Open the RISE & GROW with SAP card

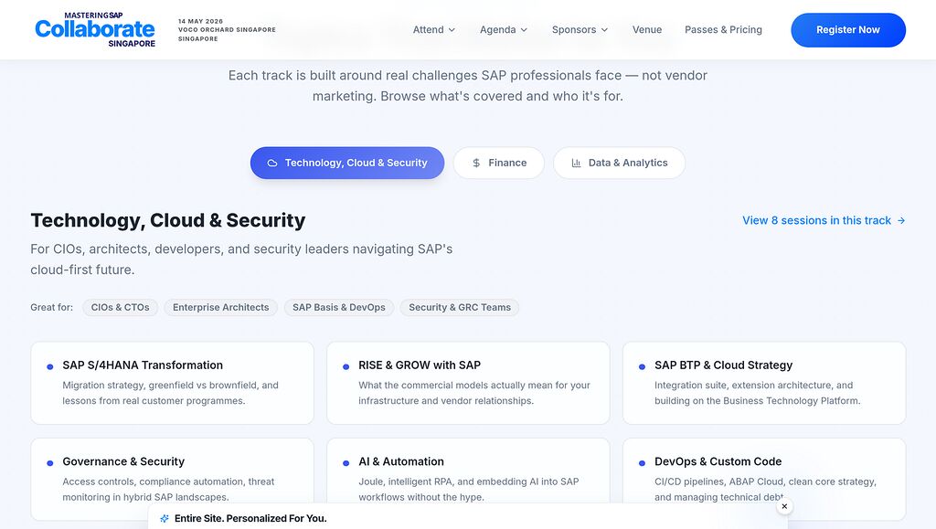coord(468,383)
